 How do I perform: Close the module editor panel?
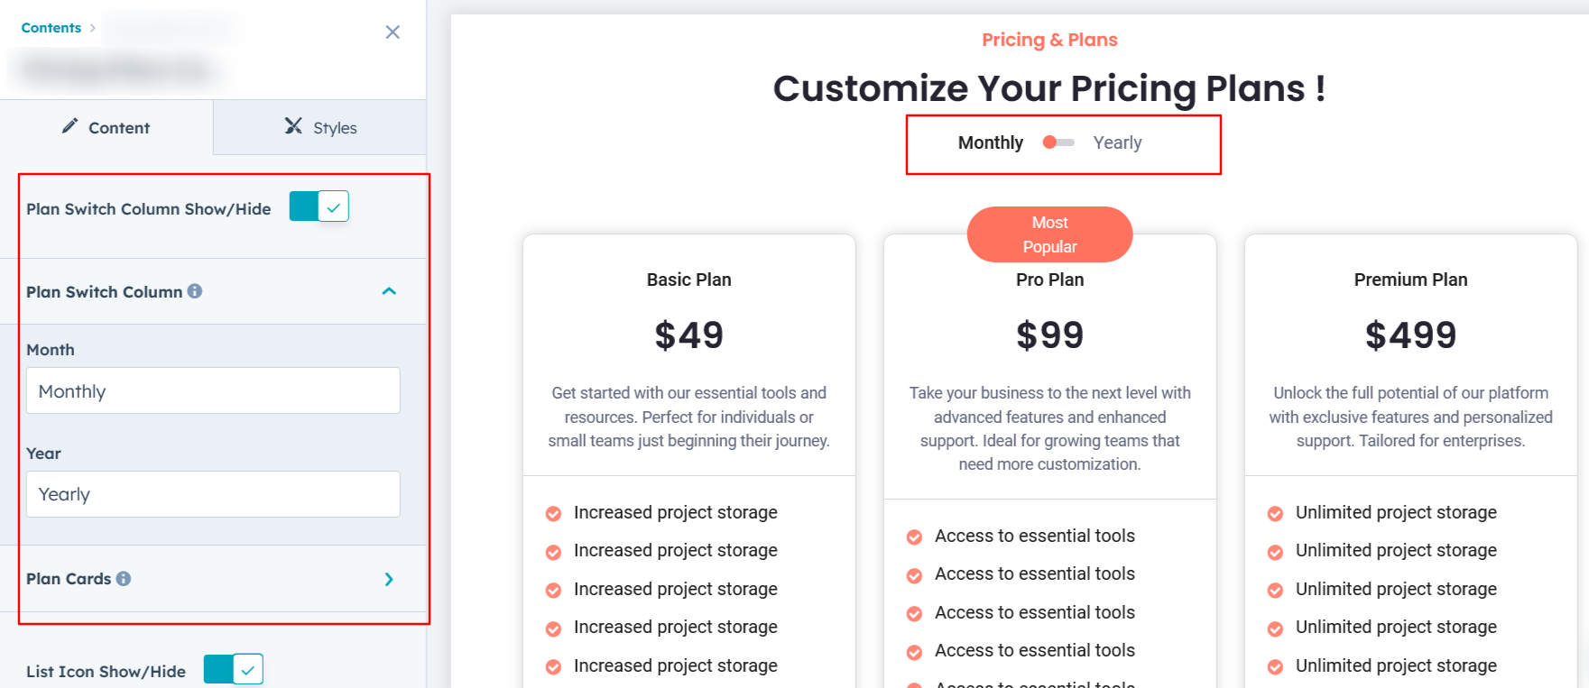click(x=393, y=32)
